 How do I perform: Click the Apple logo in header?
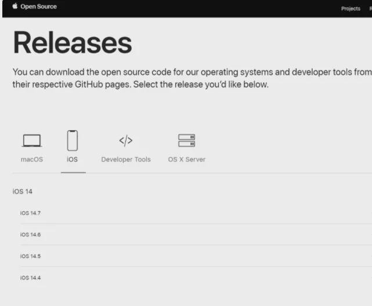(15, 6)
